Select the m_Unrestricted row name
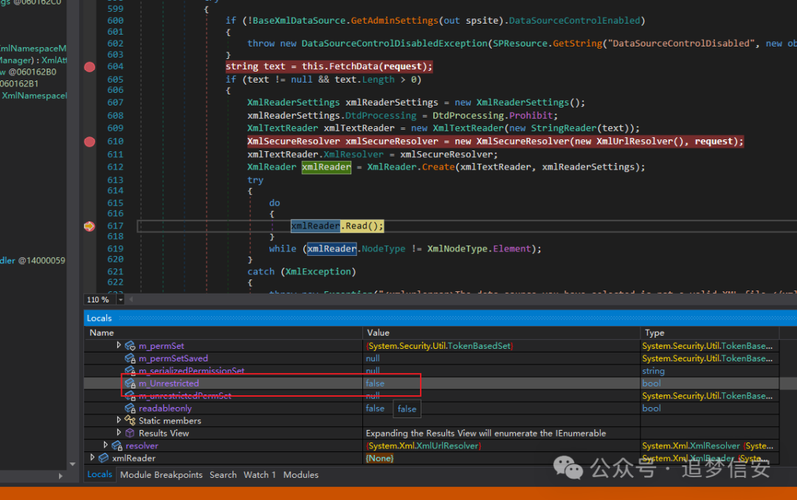This screenshot has width=797, height=500. (169, 383)
